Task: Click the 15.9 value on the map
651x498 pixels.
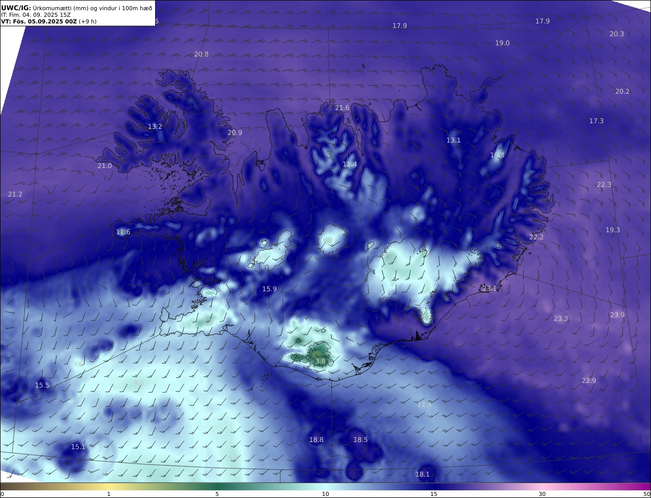Action: pyautogui.click(x=270, y=289)
